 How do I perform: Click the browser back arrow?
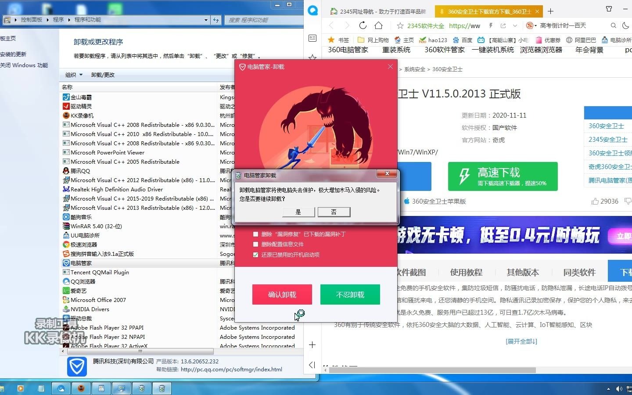(331, 25)
